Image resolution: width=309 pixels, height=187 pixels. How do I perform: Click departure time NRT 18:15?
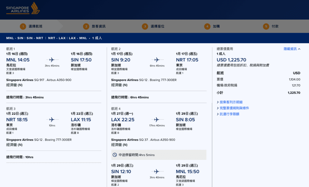[x=17, y=120]
